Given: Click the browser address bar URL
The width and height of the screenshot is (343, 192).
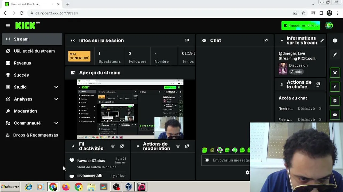Looking at the screenshot, I should pyautogui.click(x=57, y=13).
